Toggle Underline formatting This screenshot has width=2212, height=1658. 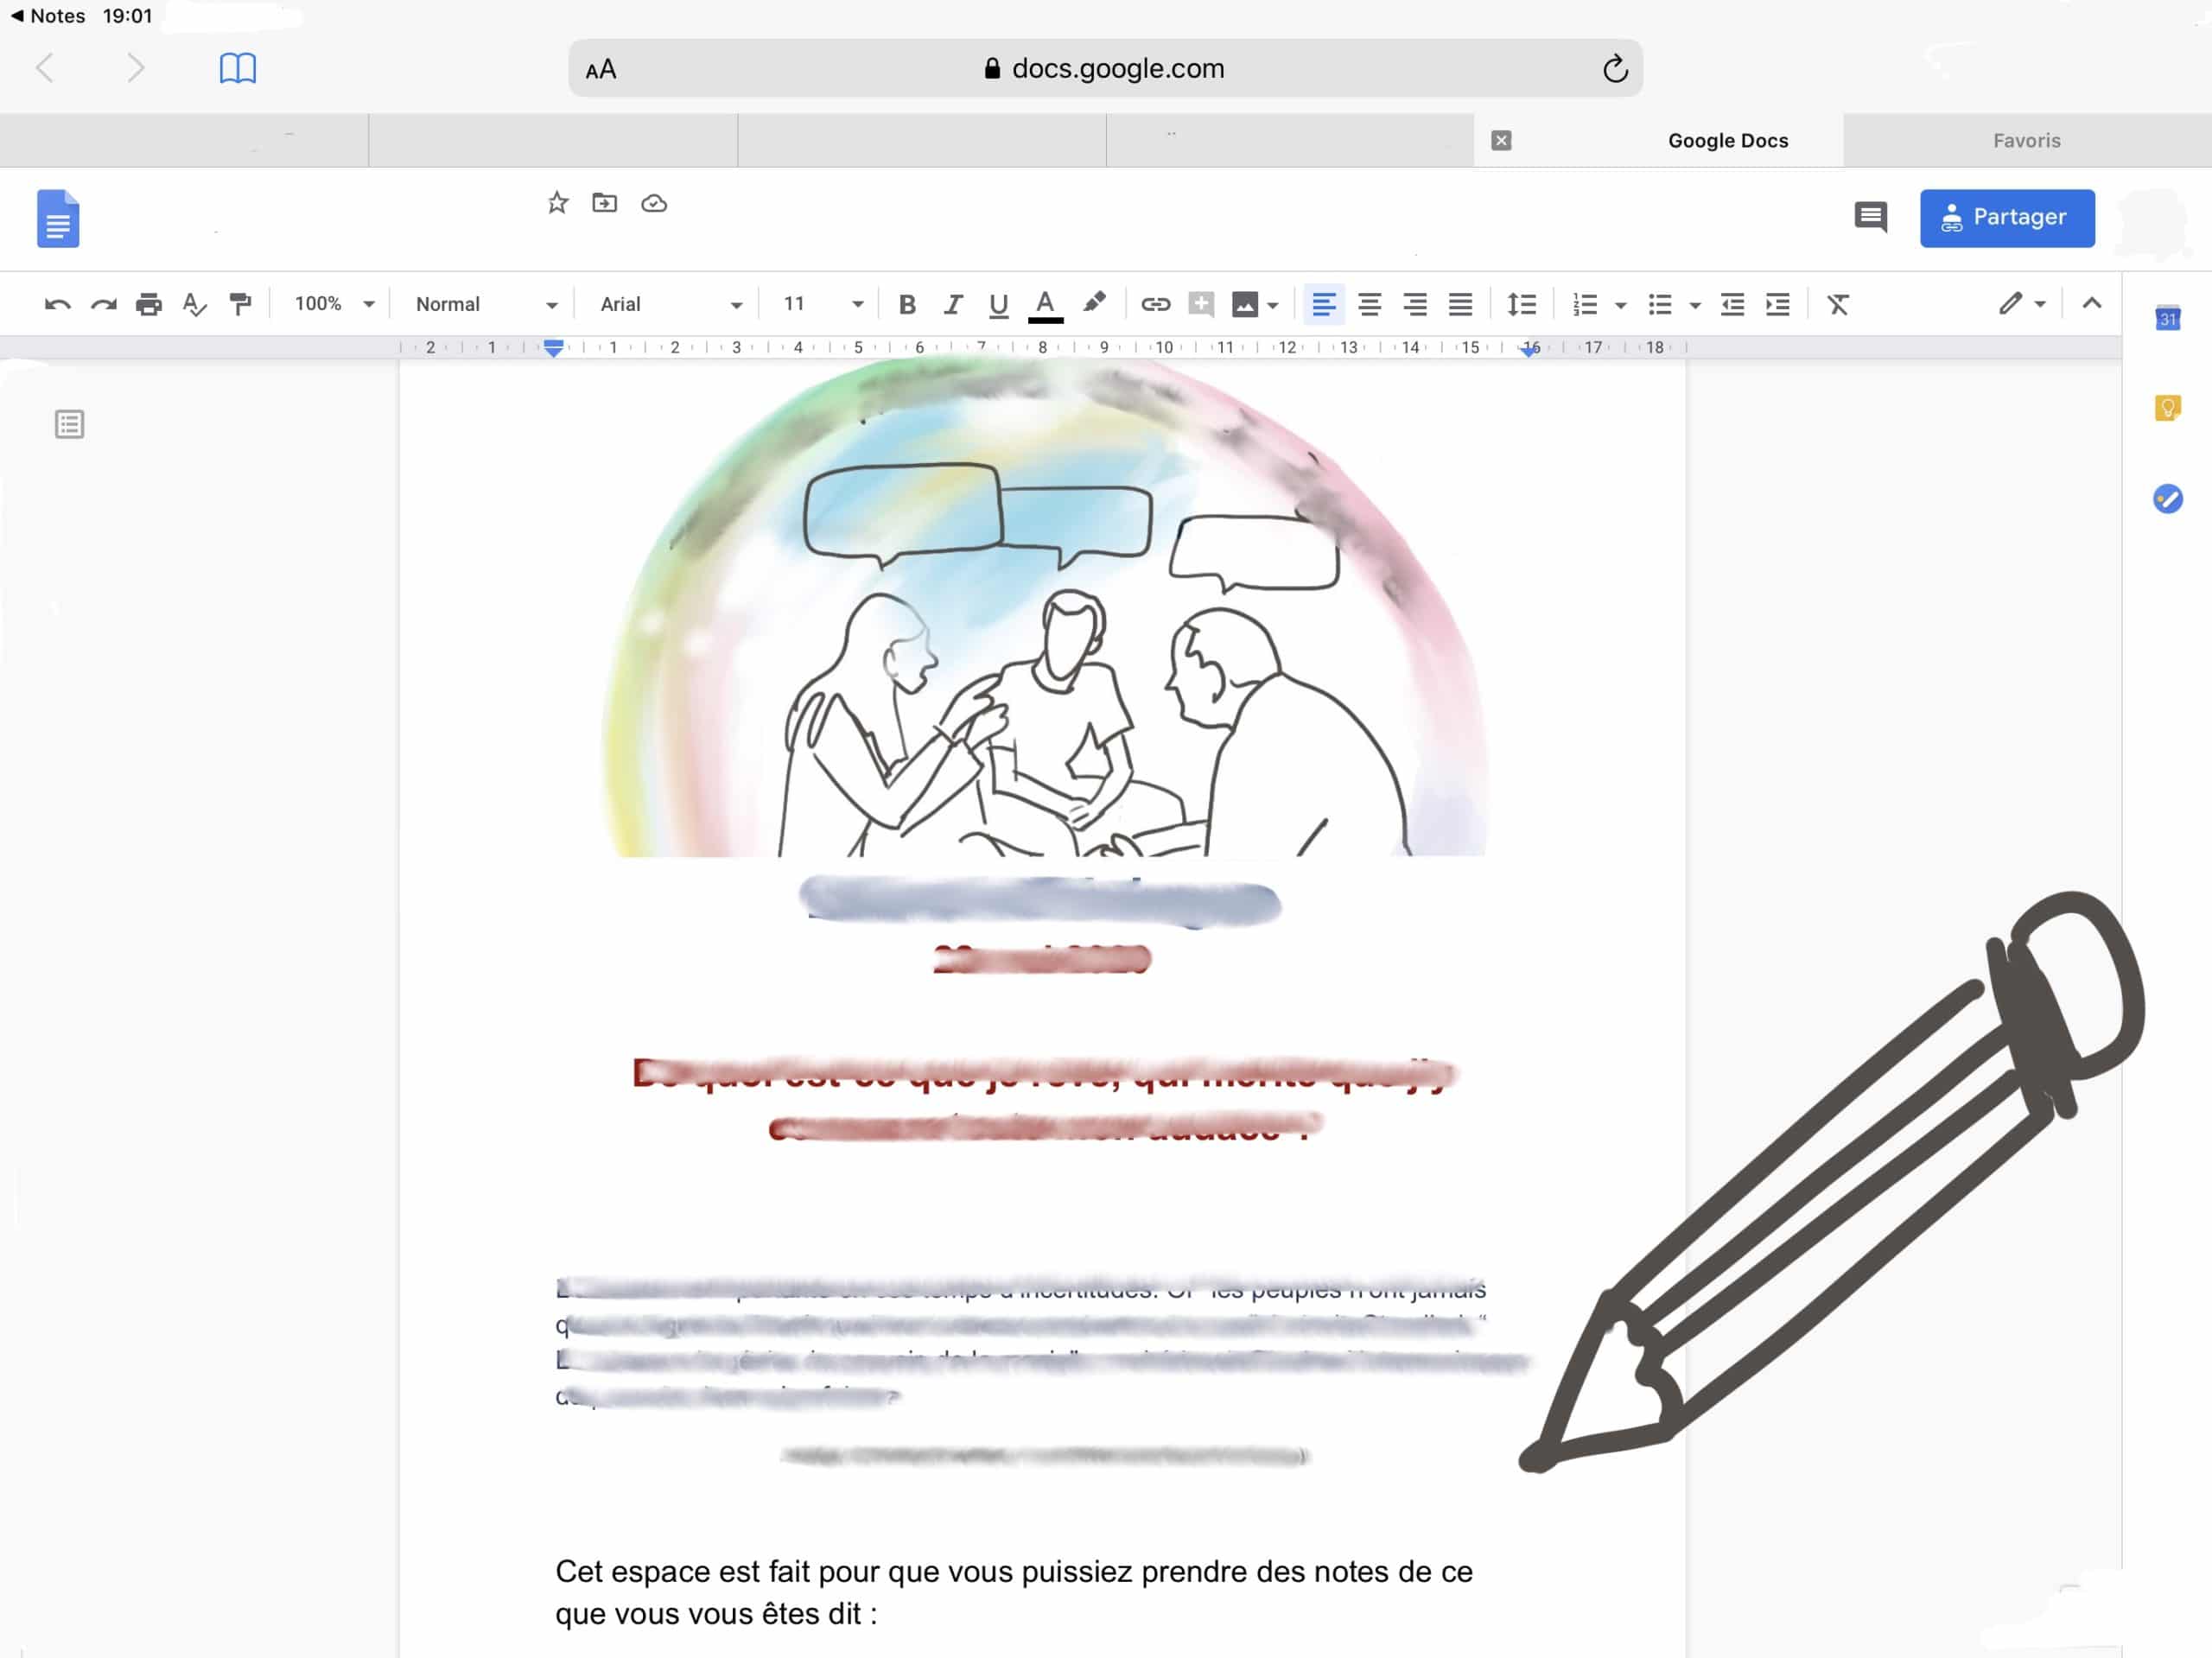(998, 304)
